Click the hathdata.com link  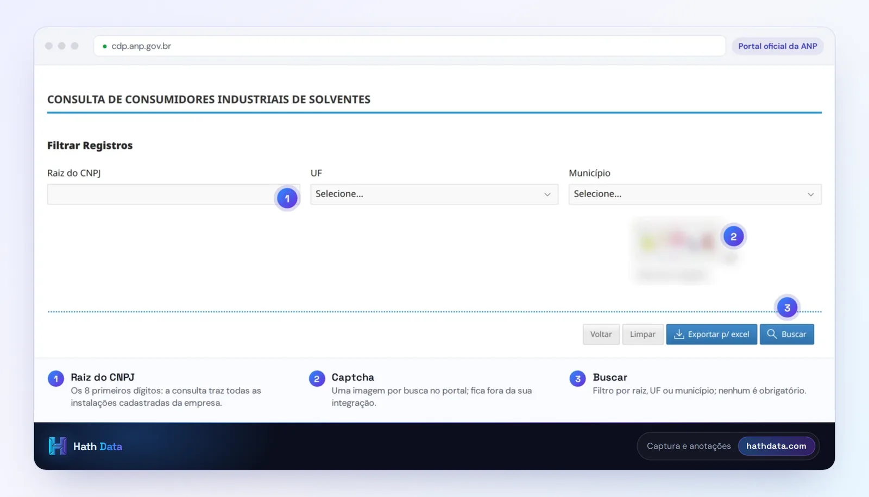776,446
